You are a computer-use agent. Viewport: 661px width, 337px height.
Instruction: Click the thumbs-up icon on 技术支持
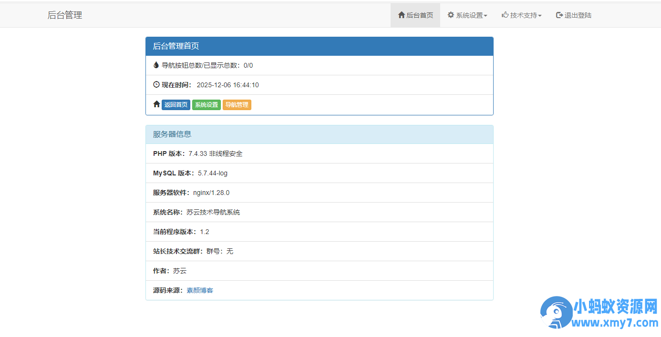505,15
